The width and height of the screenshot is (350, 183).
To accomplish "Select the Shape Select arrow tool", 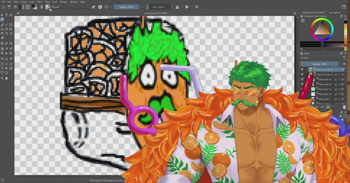I will point(2,15).
